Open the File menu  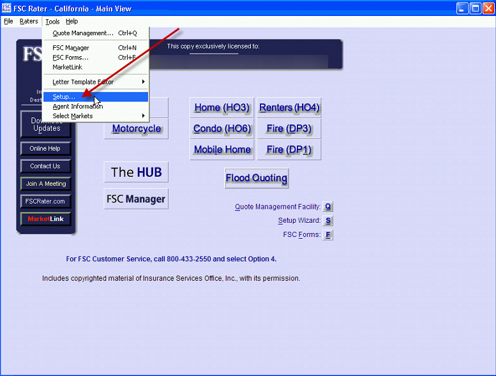tap(8, 21)
